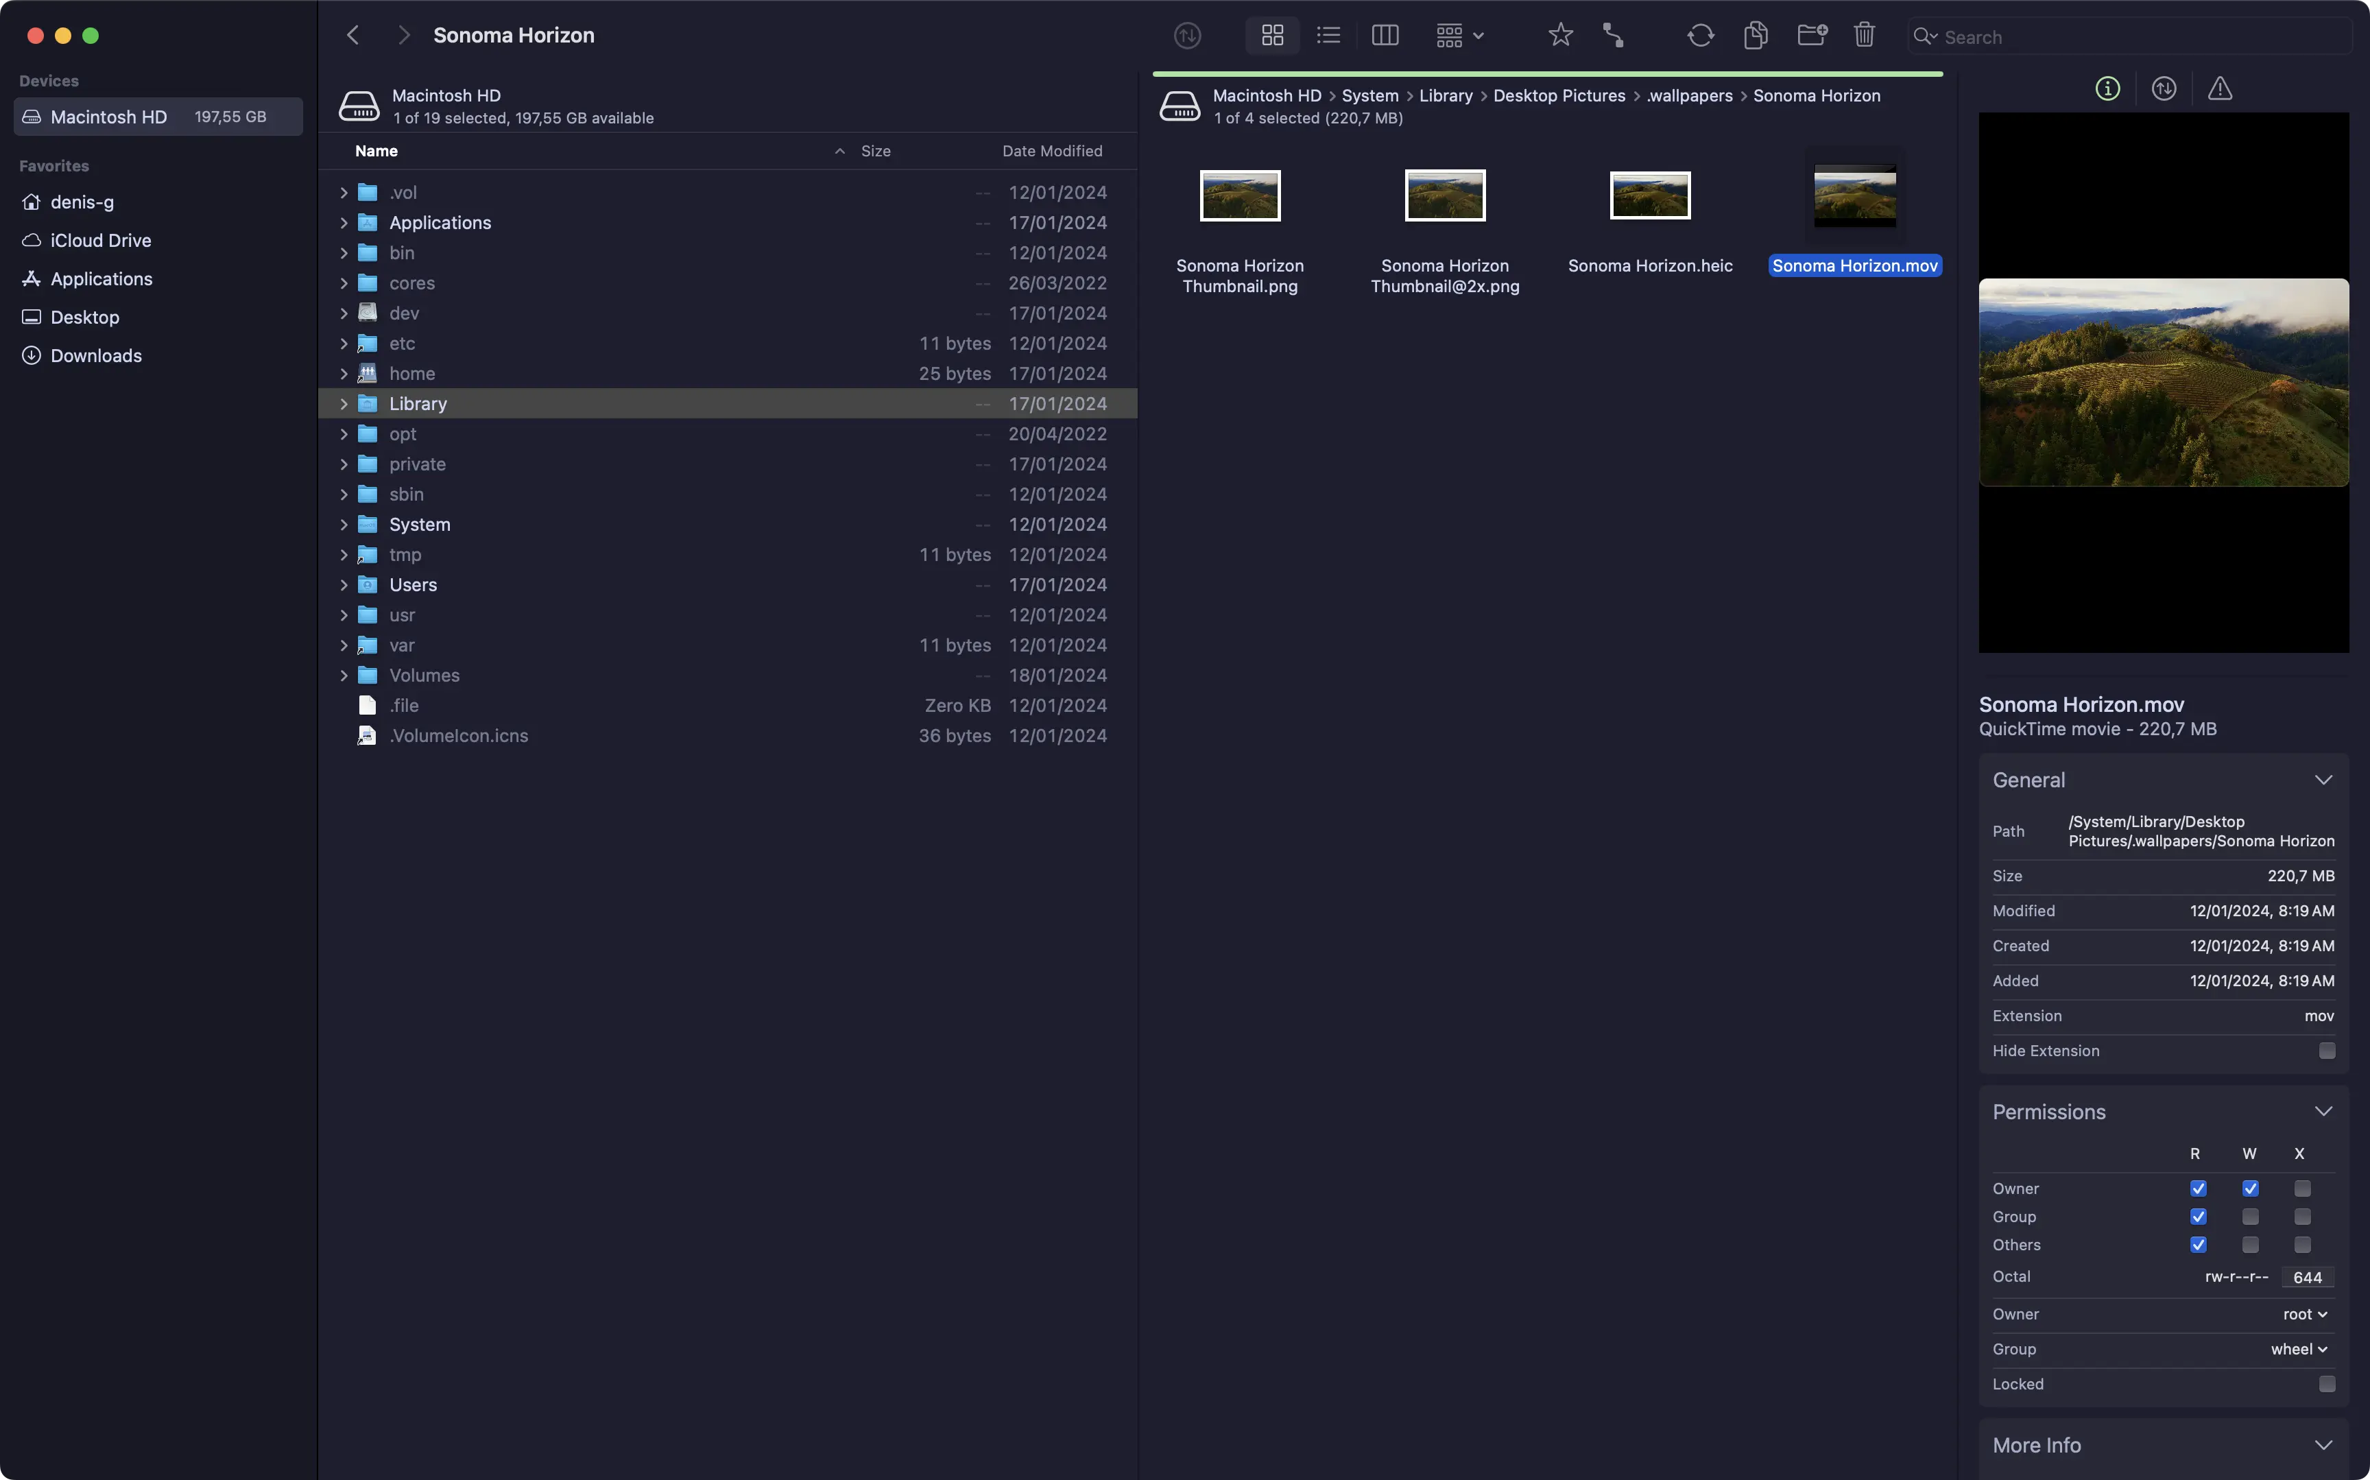Toggle the Hide Extension checkbox
This screenshot has width=2370, height=1480.
(x=2326, y=1050)
